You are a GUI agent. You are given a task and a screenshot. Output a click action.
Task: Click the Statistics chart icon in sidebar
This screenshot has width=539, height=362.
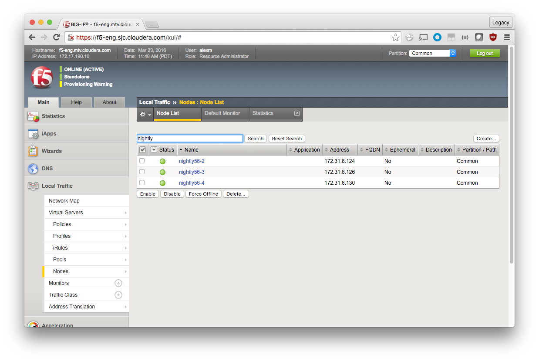33,116
